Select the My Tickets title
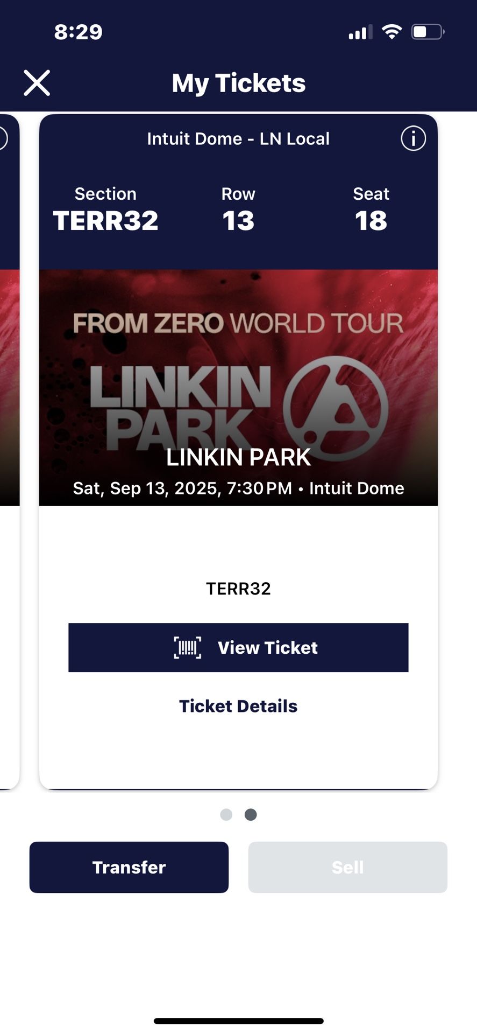477x1034 pixels. coord(238,82)
